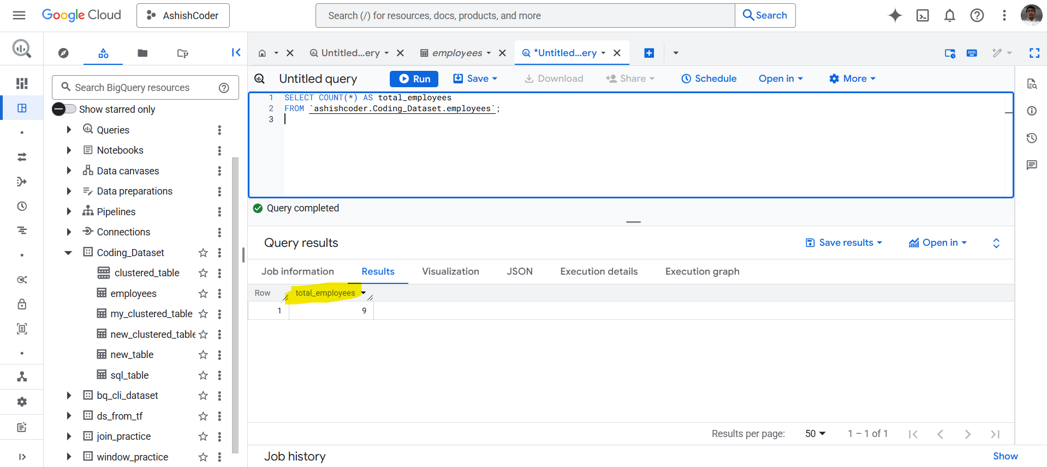The height and width of the screenshot is (467, 1047).
Task: Star the clustered_table table
Action: point(203,272)
